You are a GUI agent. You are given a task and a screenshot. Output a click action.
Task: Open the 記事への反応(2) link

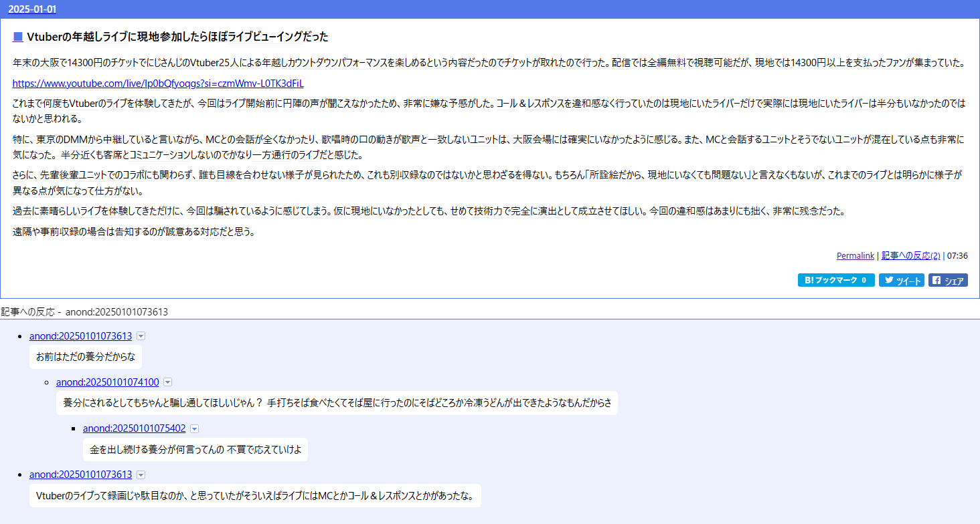click(x=910, y=255)
